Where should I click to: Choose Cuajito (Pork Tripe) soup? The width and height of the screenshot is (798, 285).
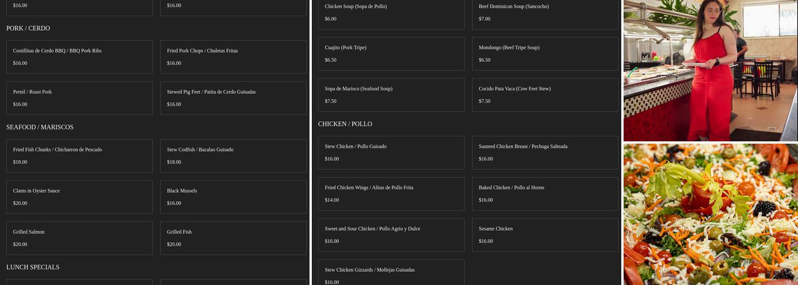pos(391,54)
